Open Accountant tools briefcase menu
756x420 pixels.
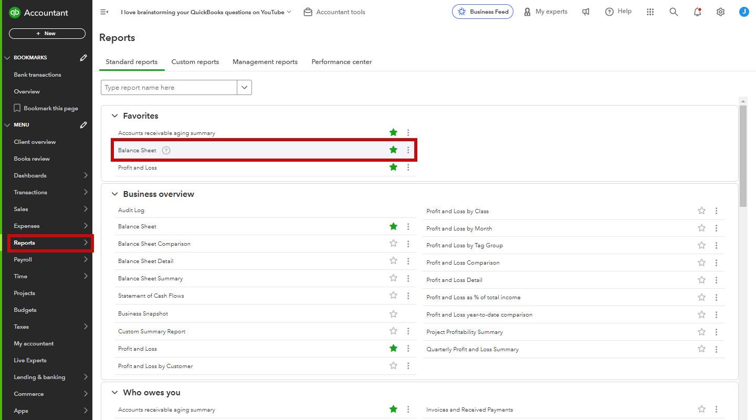tap(334, 12)
